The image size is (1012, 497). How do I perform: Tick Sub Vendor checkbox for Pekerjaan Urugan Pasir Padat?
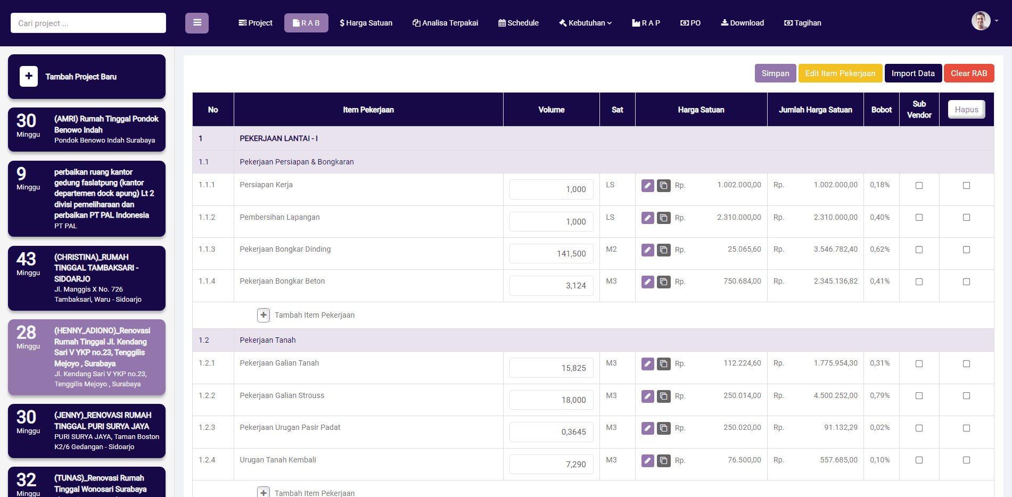(919, 428)
